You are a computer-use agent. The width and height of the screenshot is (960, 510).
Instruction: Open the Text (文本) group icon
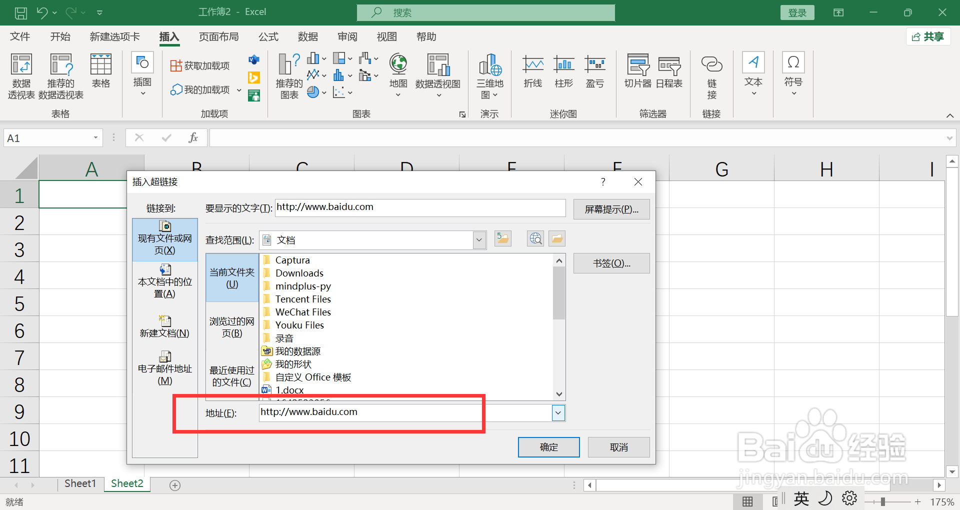[753, 74]
